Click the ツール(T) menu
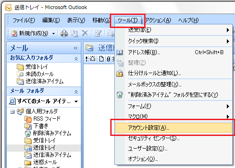This screenshot has width=235, height=168. point(127,20)
